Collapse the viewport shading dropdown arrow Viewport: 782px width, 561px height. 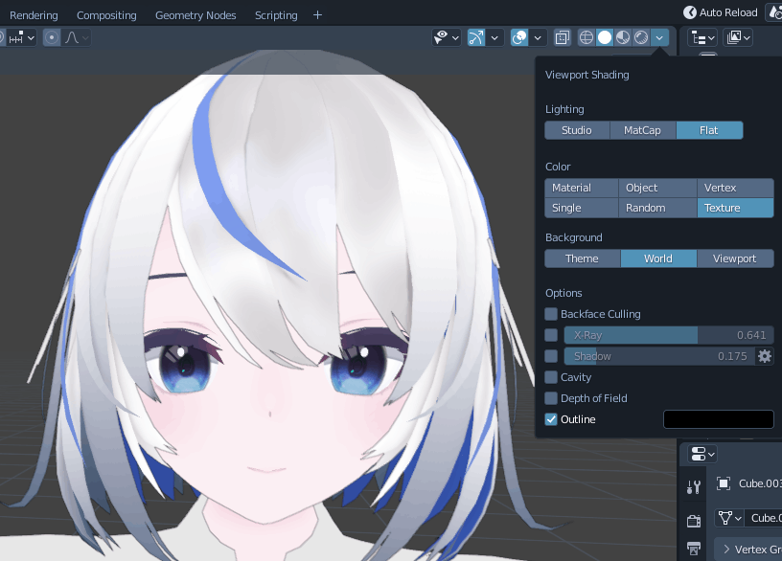[659, 37]
